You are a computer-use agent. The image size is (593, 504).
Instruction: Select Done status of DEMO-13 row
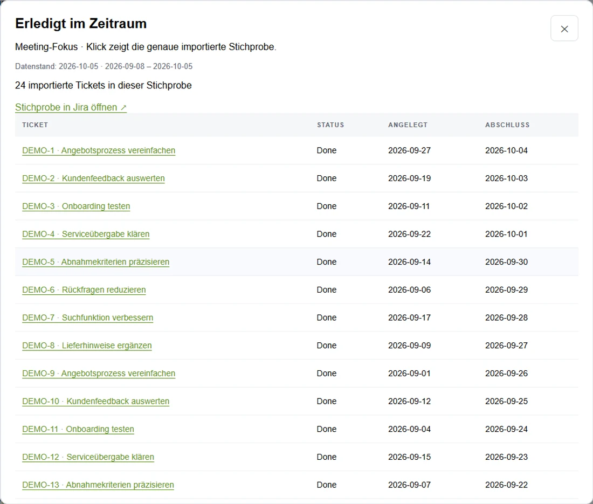tap(327, 485)
